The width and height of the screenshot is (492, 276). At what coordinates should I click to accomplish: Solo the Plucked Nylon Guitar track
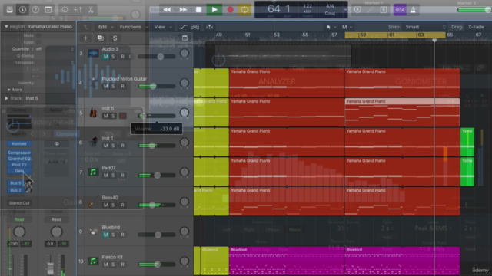(113, 87)
